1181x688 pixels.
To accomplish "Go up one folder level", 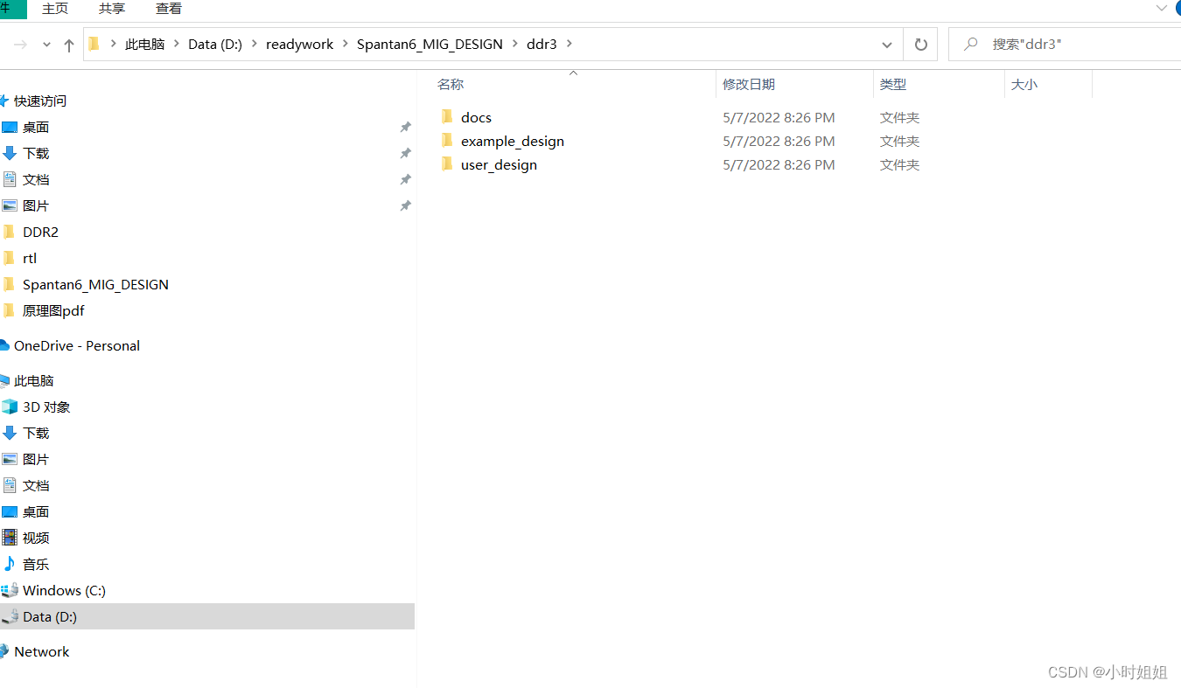I will point(69,45).
